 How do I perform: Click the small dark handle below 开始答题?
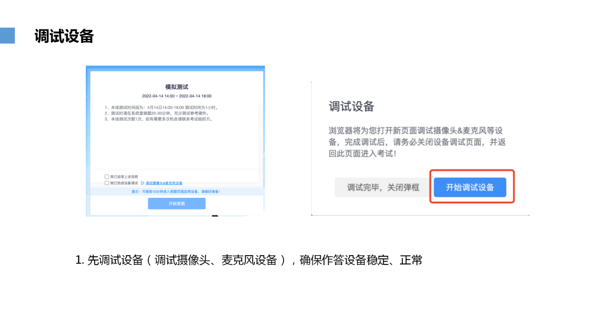[x=215, y=216]
